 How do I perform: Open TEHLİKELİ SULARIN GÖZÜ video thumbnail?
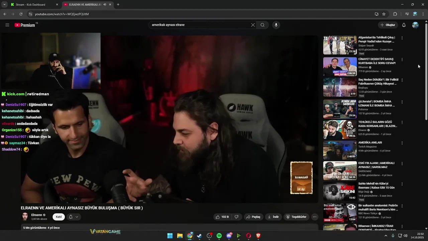click(340, 130)
